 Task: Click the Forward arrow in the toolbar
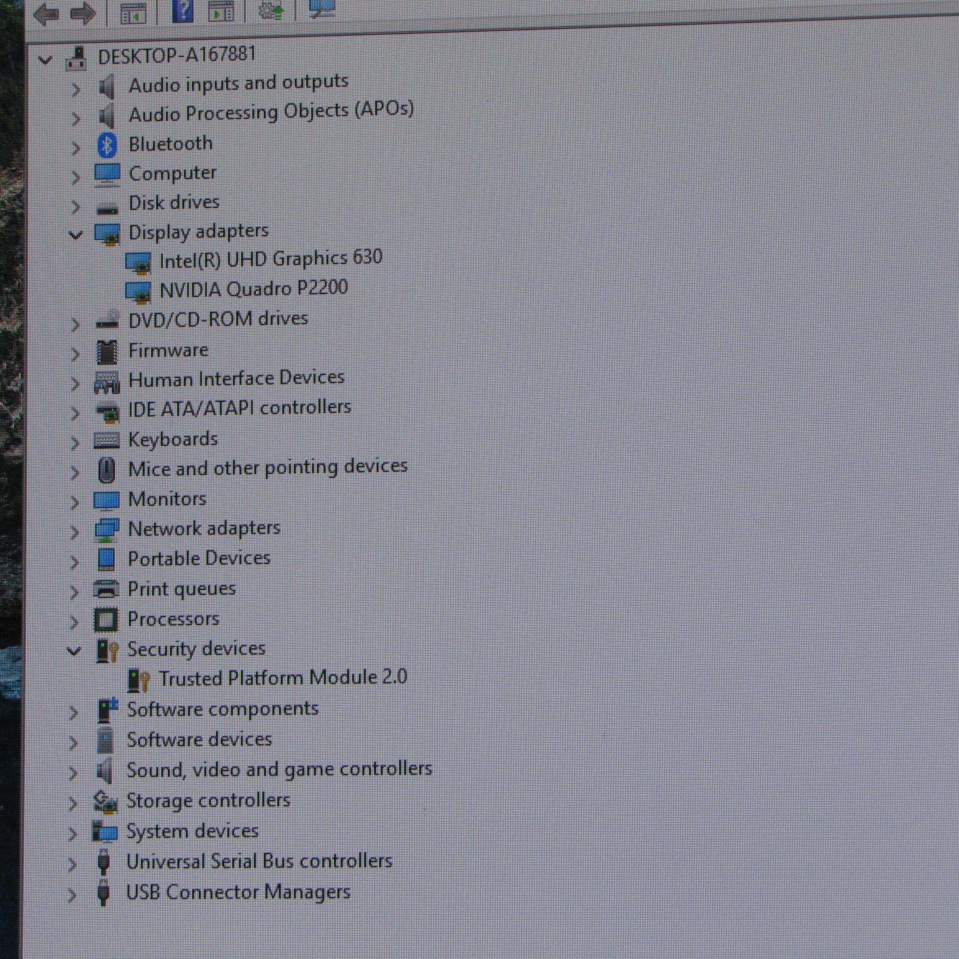pos(82,14)
